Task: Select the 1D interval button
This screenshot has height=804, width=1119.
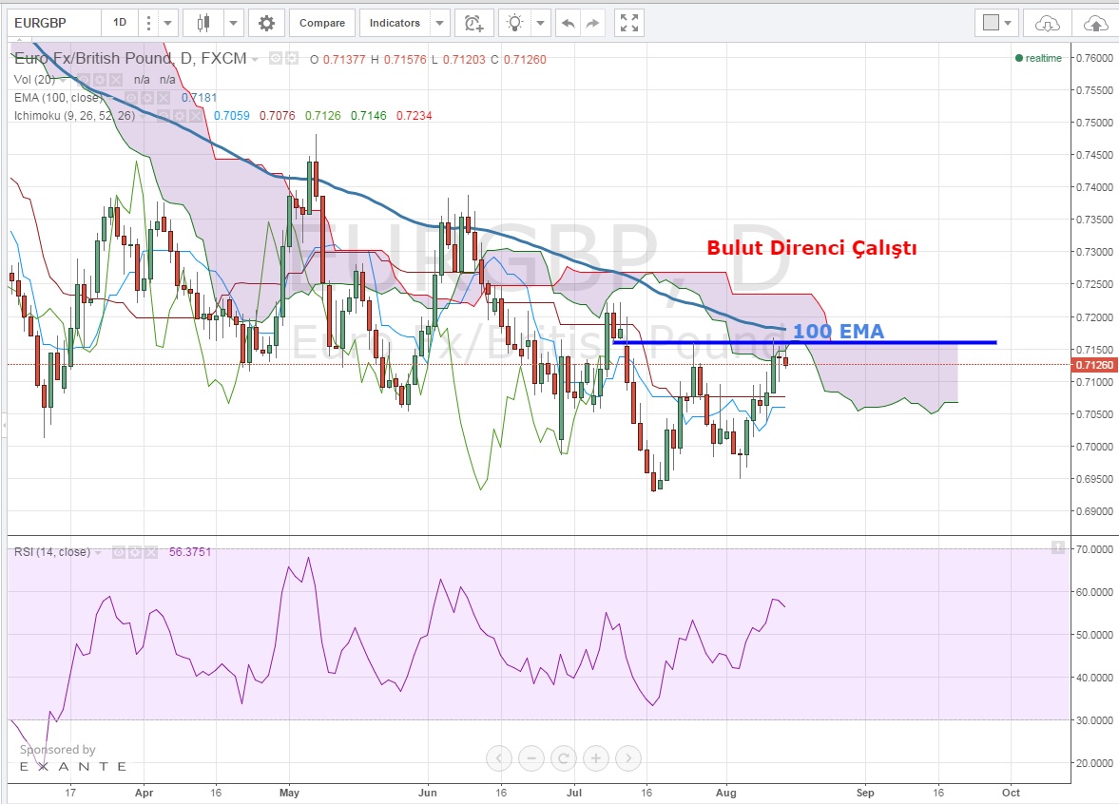Action: pos(119,23)
